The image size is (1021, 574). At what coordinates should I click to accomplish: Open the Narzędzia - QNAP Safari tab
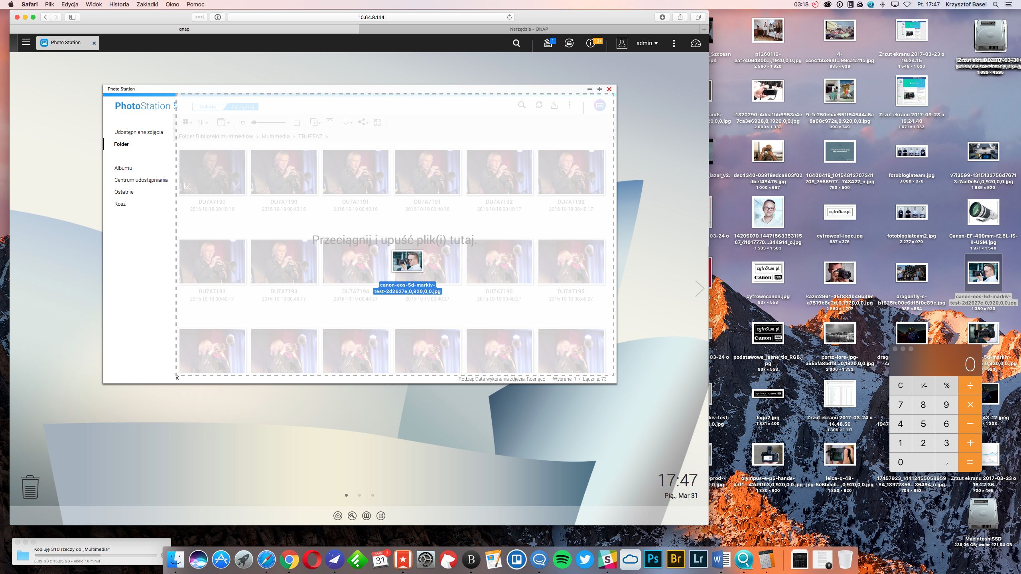click(529, 29)
